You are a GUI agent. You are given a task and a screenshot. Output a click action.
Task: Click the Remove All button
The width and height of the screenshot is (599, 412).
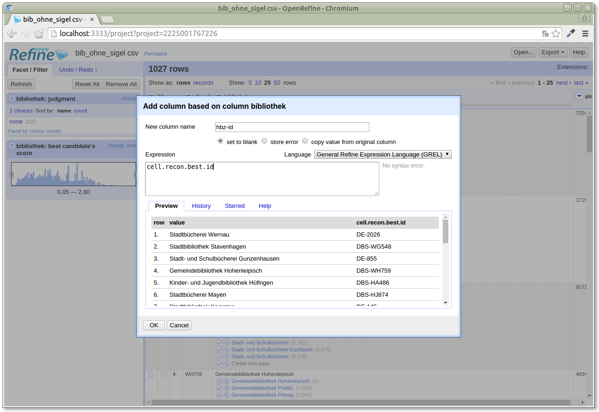pyautogui.click(x=121, y=84)
